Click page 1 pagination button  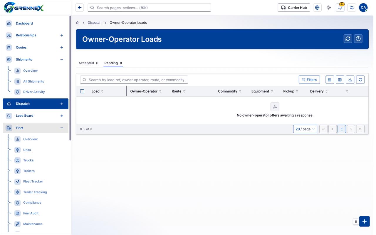(x=342, y=129)
